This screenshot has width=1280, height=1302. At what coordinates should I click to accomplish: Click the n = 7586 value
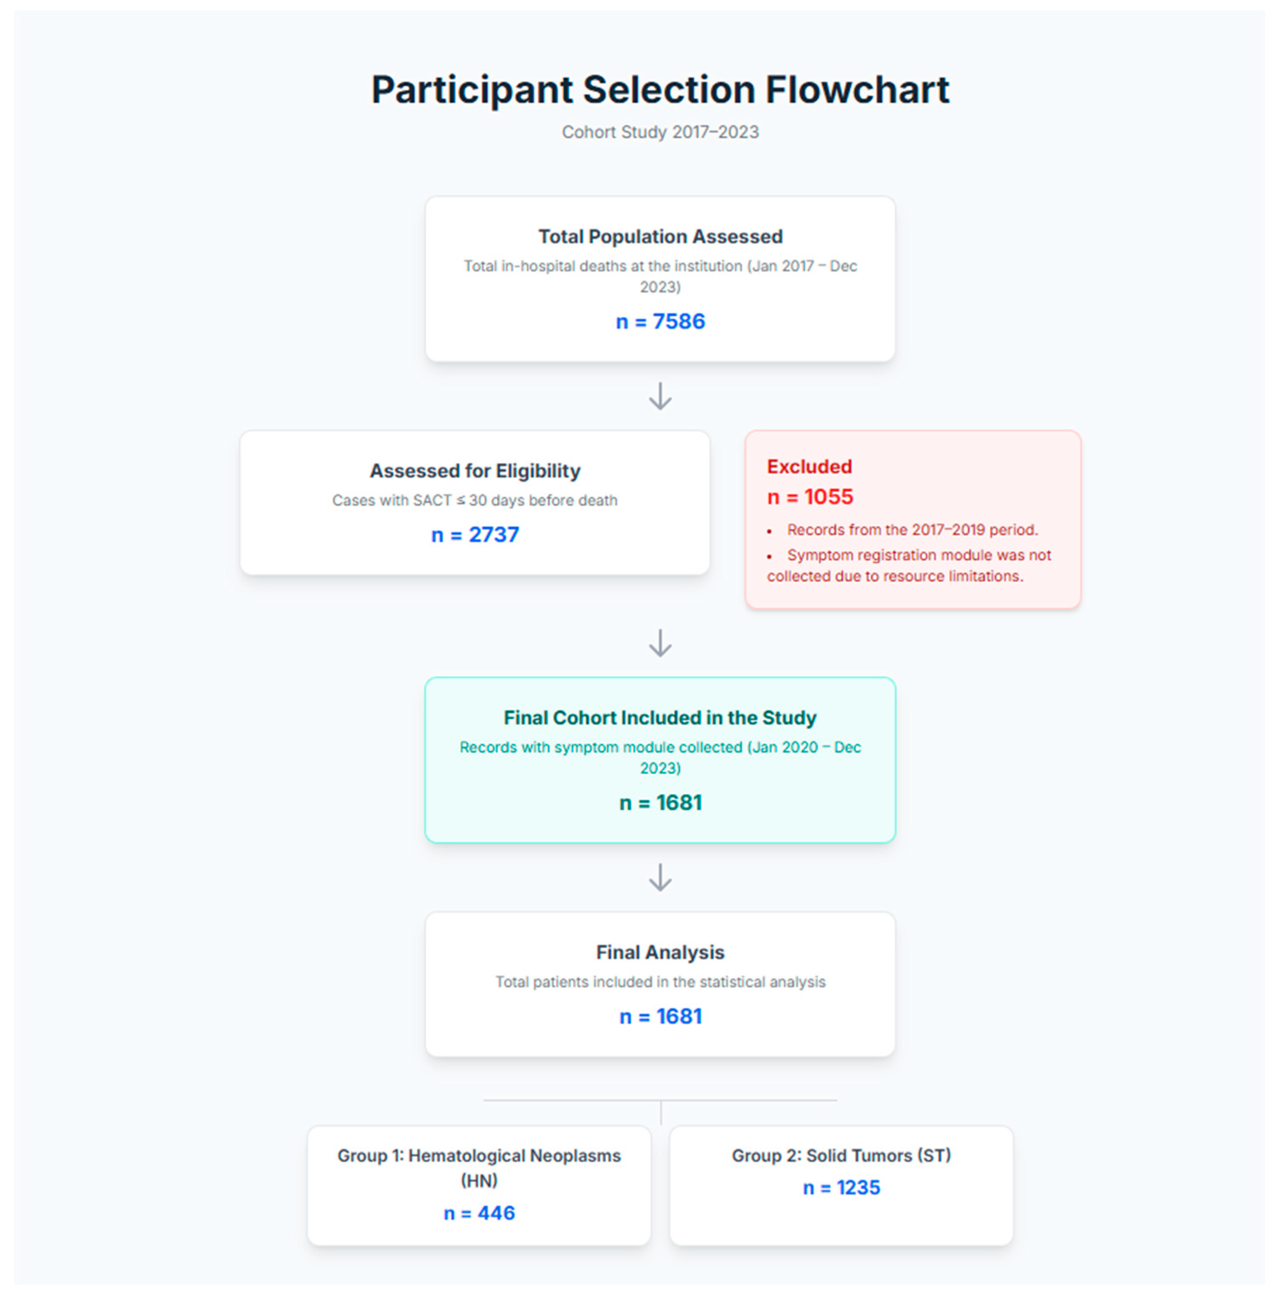(x=660, y=321)
